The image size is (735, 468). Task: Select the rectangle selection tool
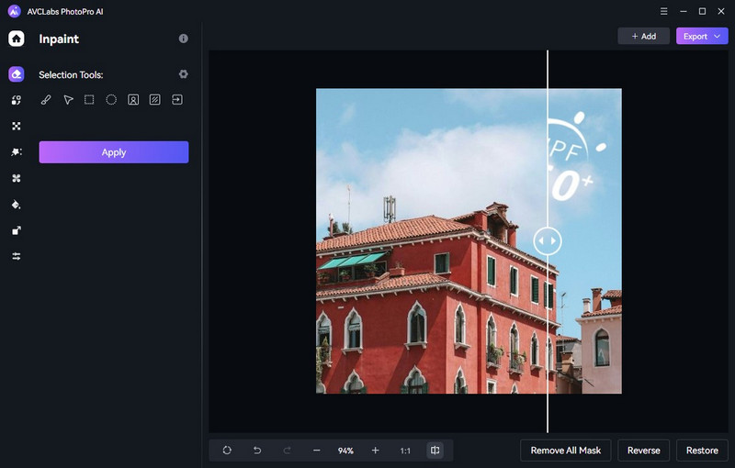click(x=89, y=100)
